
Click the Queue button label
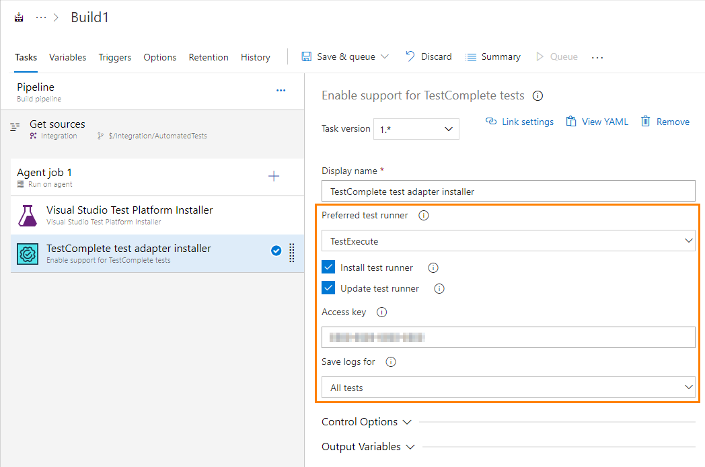pyautogui.click(x=564, y=57)
